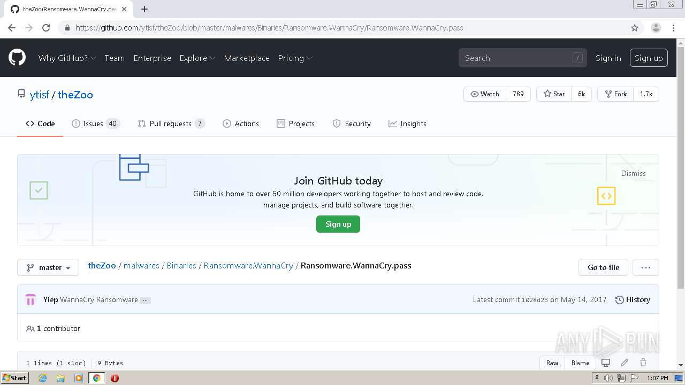The image size is (685, 385).
Task: Open the Raw file view
Action: (x=552, y=363)
